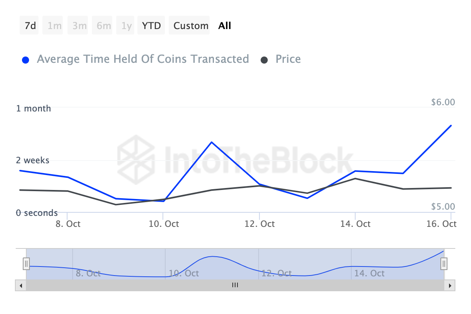Viewport: 471px width, 314px height.
Task: Click the Price legend label
Action: (x=288, y=59)
